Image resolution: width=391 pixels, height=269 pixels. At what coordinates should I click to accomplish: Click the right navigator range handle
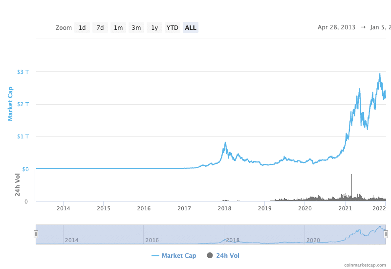click(x=386, y=234)
